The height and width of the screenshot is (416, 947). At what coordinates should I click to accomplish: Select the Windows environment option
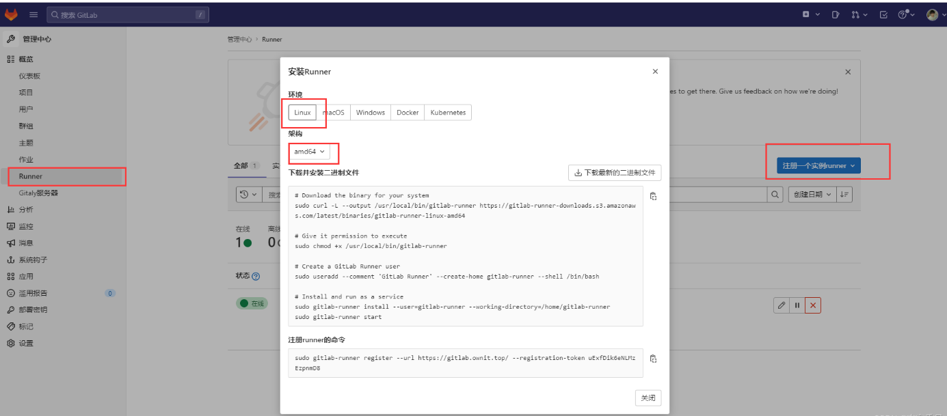coord(371,112)
